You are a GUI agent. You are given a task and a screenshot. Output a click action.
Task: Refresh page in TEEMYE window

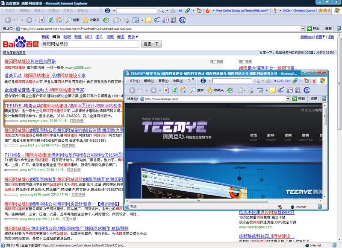(175, 90)
